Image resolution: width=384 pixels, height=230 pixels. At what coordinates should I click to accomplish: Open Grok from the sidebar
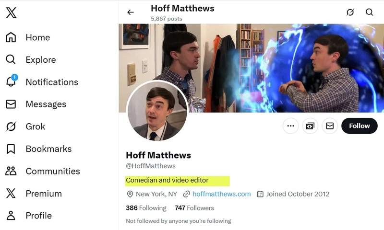point(35,126)
